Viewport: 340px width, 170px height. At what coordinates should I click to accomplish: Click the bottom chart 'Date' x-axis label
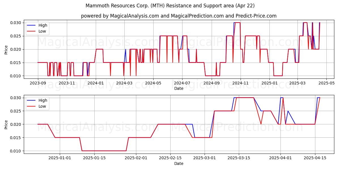coord(179,163)
